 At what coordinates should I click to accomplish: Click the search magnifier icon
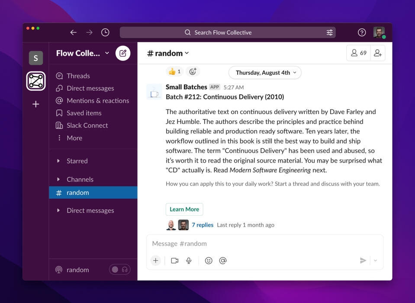(x=188, y=32)
